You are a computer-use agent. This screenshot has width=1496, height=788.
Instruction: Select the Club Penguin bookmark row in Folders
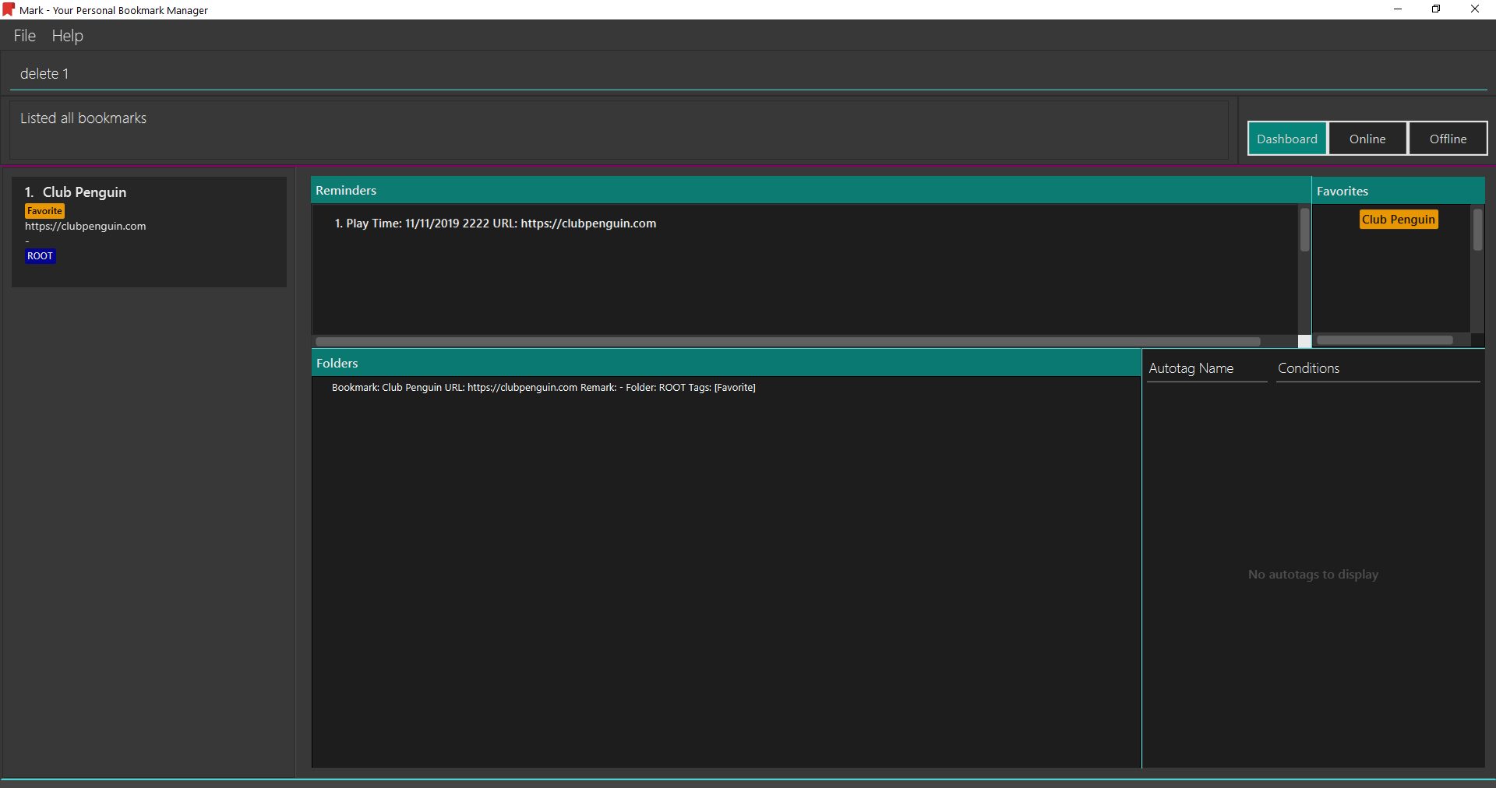point(544,388)
